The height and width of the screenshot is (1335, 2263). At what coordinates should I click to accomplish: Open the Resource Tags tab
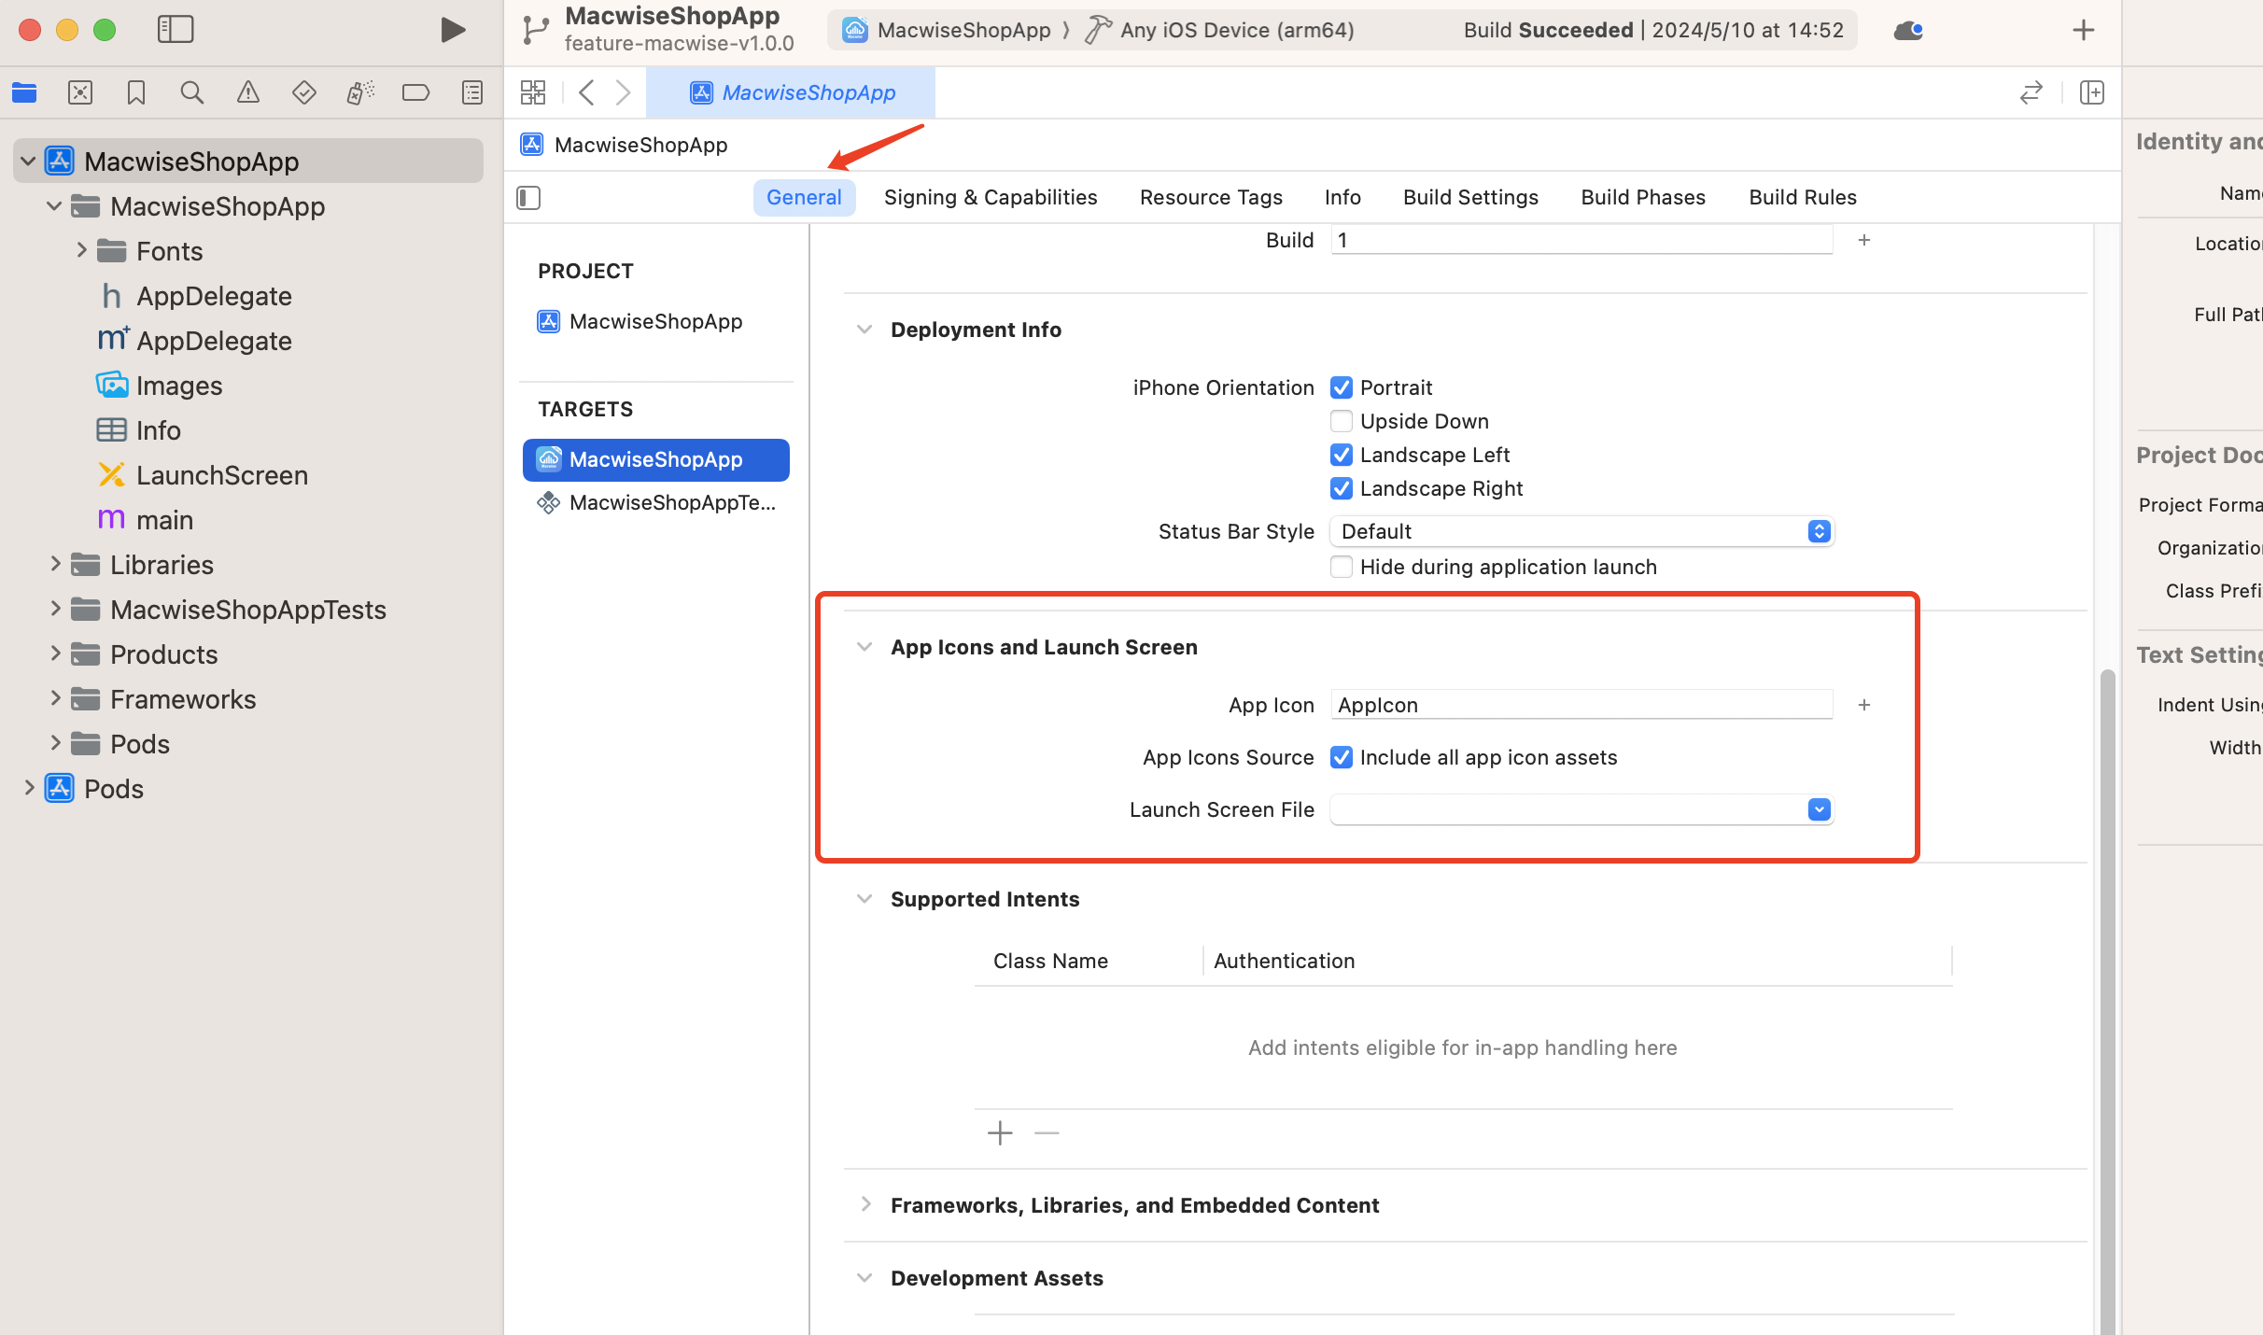(1211, 197)
